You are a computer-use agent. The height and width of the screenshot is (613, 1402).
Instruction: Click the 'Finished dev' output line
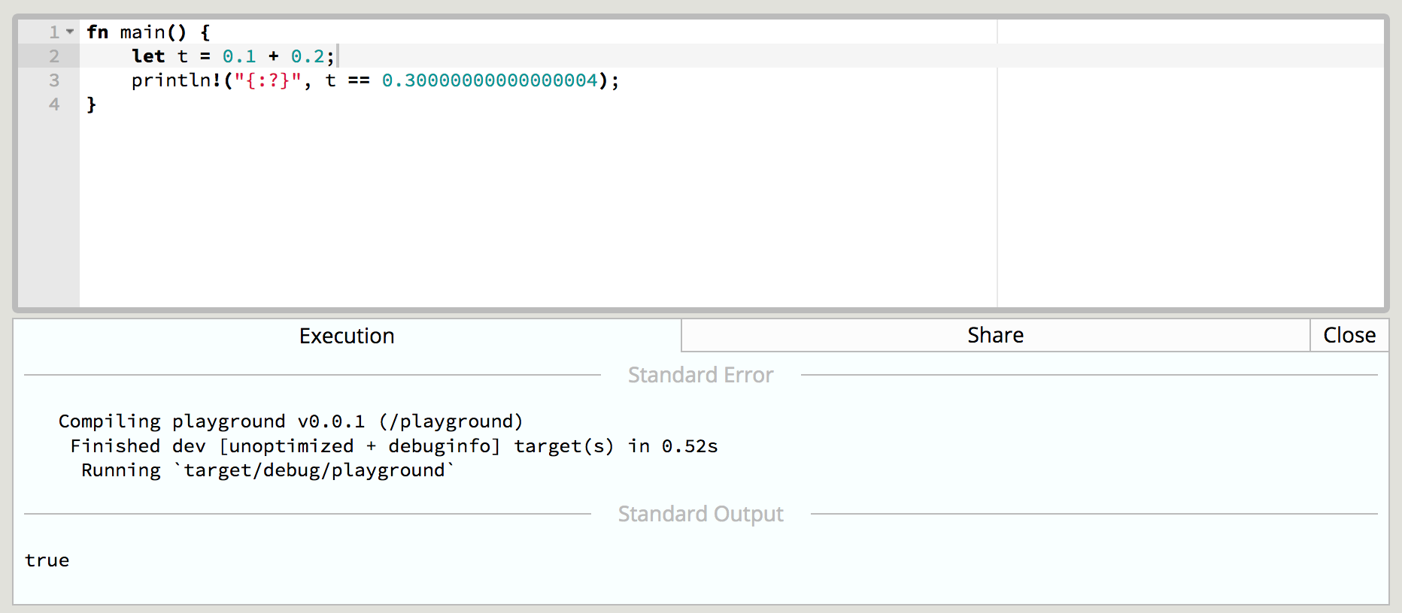coord(394,446)
